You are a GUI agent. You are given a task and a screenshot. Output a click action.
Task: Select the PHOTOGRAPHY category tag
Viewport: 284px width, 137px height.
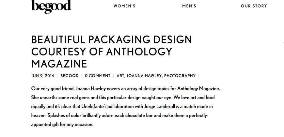pyautogui.click(x=180, y=76)
